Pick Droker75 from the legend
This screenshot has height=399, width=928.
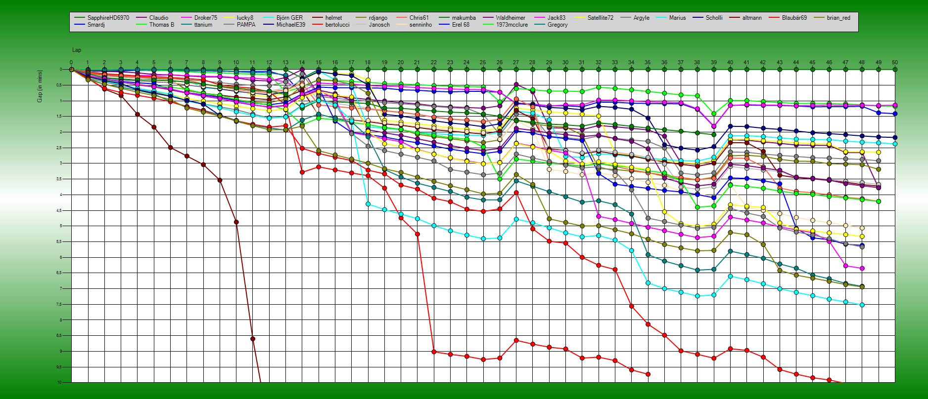(x=206, y=18)
